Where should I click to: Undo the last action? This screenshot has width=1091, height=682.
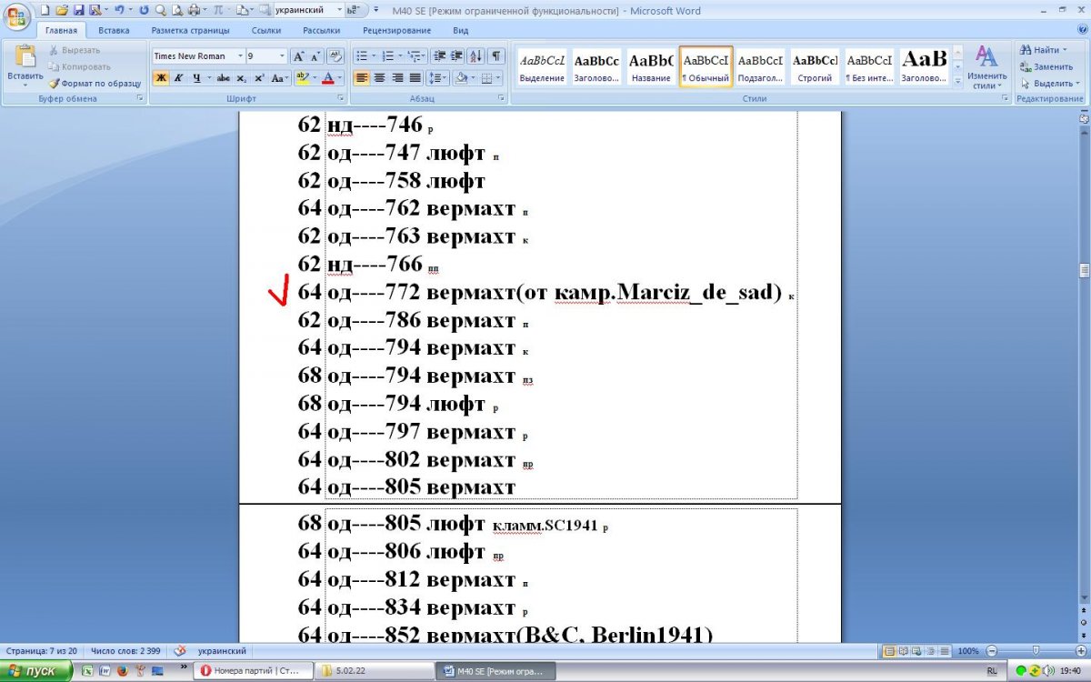tap(118, 10)
